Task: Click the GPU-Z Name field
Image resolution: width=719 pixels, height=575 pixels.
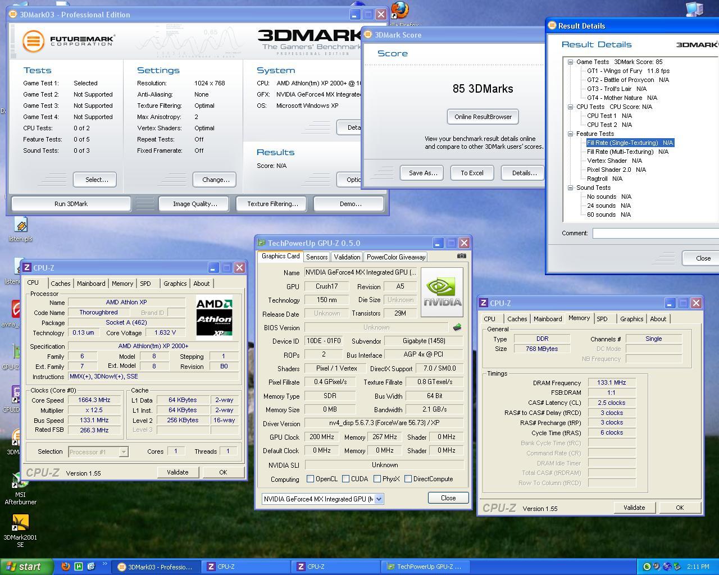Action: coord(361,272)
